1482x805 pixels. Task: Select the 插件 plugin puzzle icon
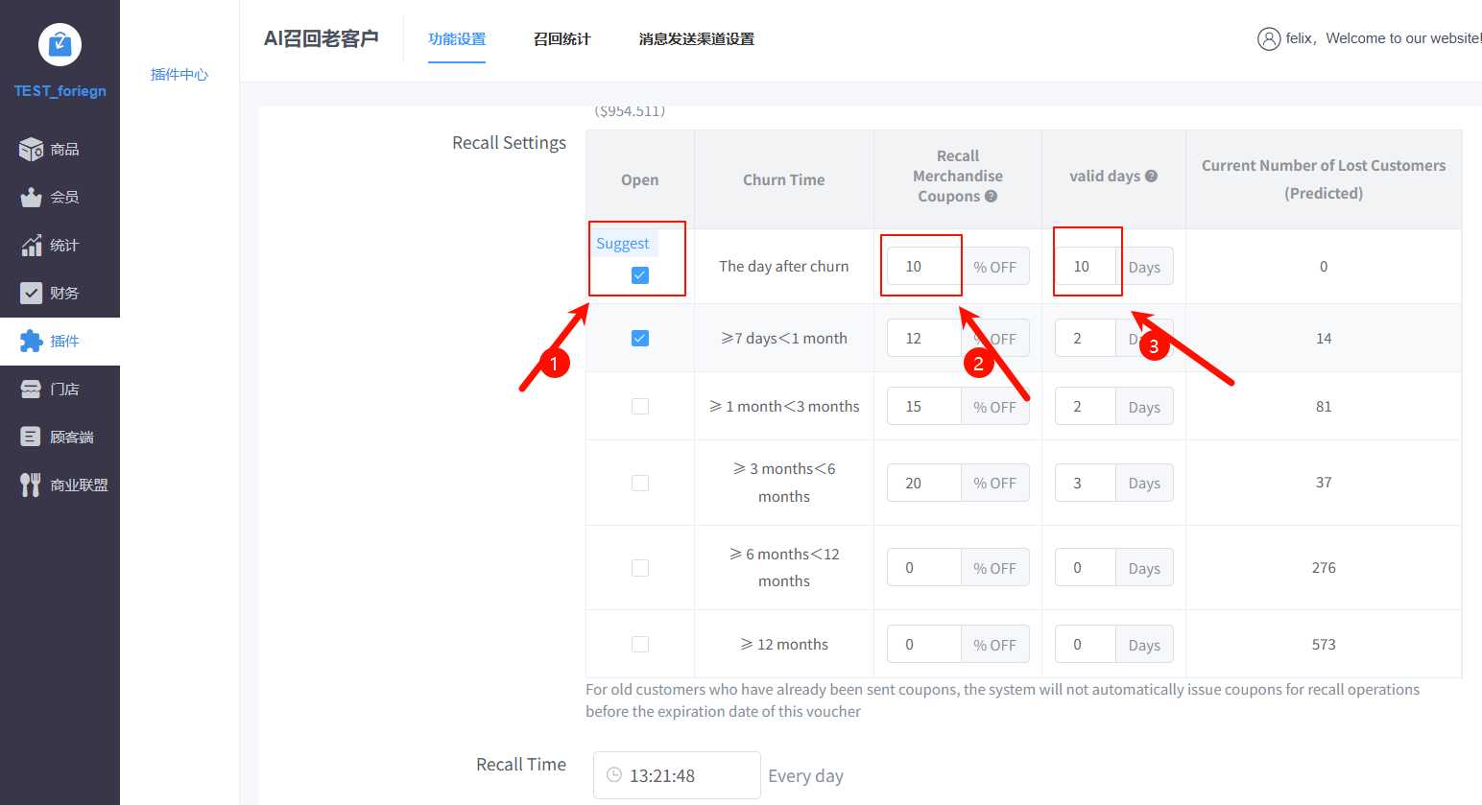(31, 342)
